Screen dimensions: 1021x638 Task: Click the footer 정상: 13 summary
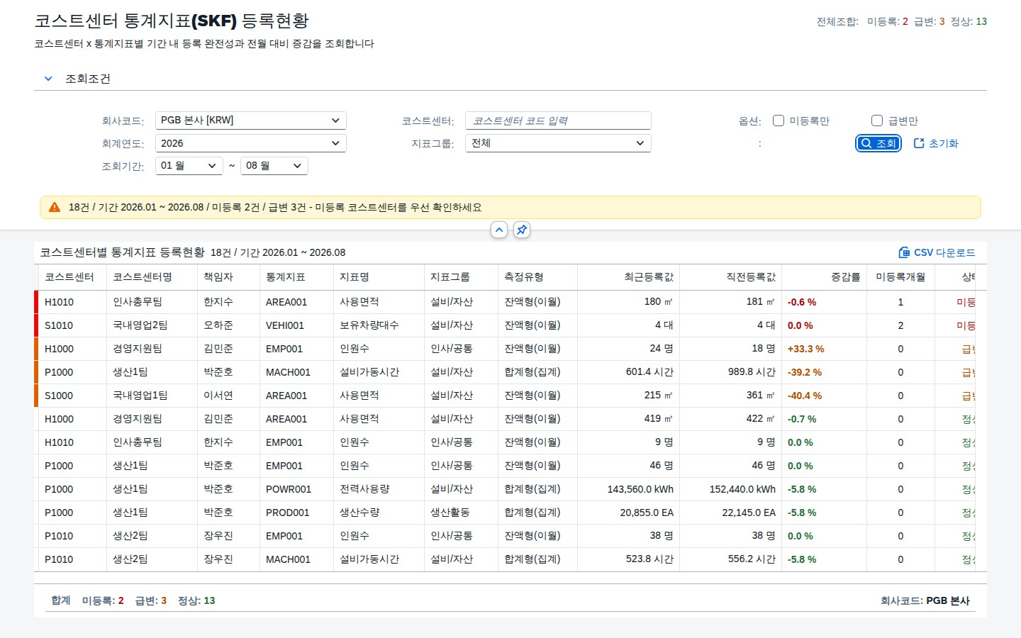pos(196,600)
